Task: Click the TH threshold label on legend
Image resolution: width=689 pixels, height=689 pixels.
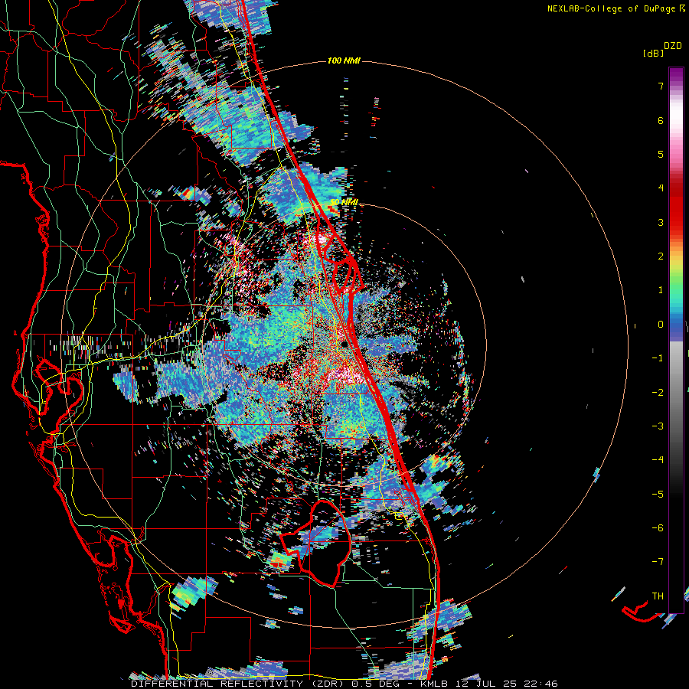Action: (x=658, y=596)
